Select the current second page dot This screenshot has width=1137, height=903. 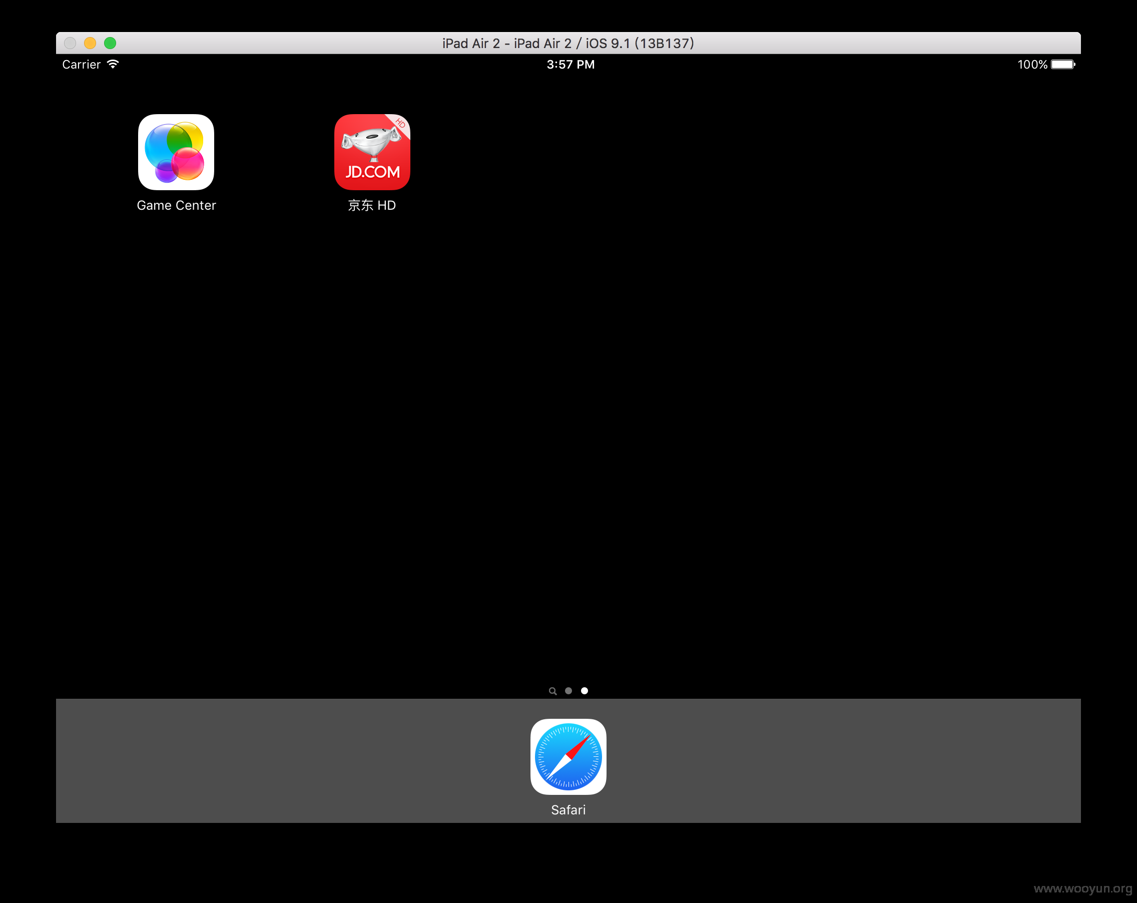pyautogui.click(x=585, y=691)
